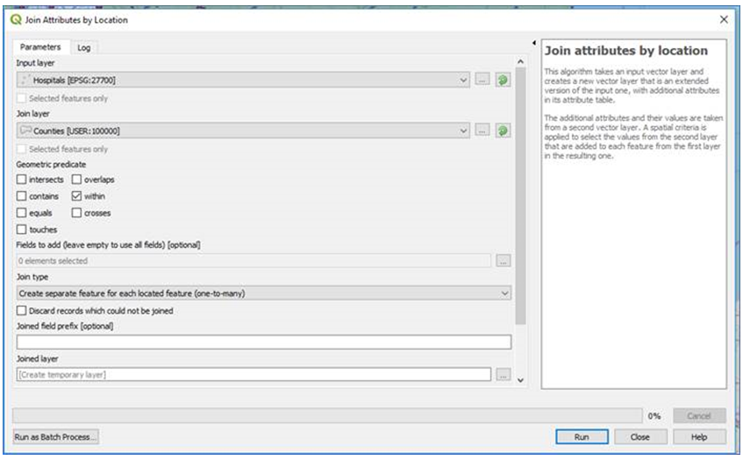This screenshot has height=460, width=743.
Task: Click the parameters vertical scrollbar thumb
Action: coord(520,196)
